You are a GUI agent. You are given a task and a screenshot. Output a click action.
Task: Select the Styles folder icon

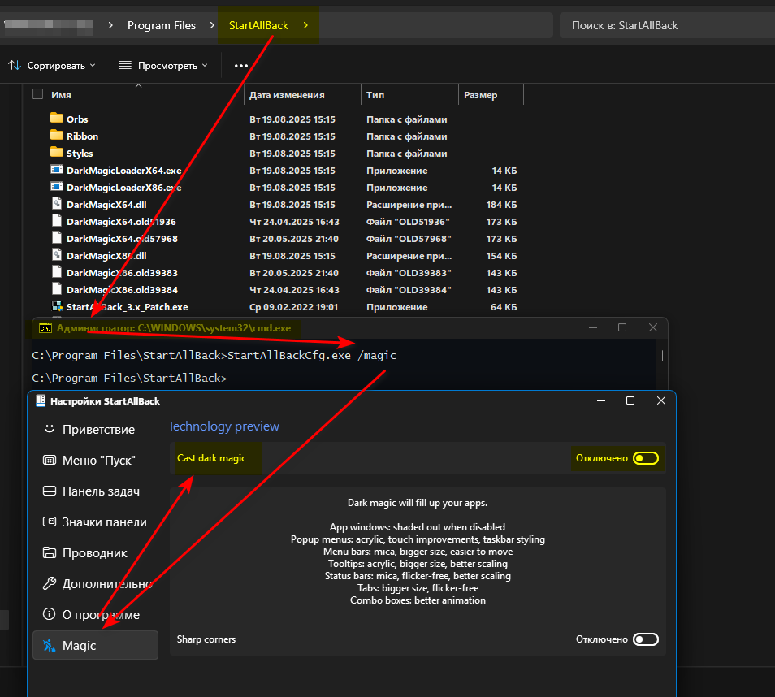point(57,152)
